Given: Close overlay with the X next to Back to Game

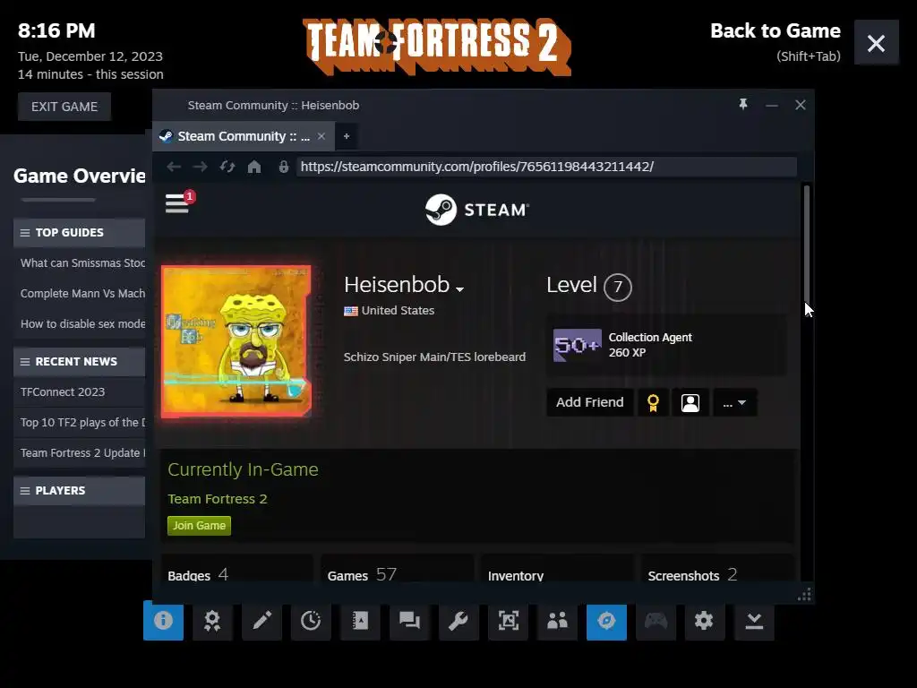Looking at the screenshot, I should [876, 43].
